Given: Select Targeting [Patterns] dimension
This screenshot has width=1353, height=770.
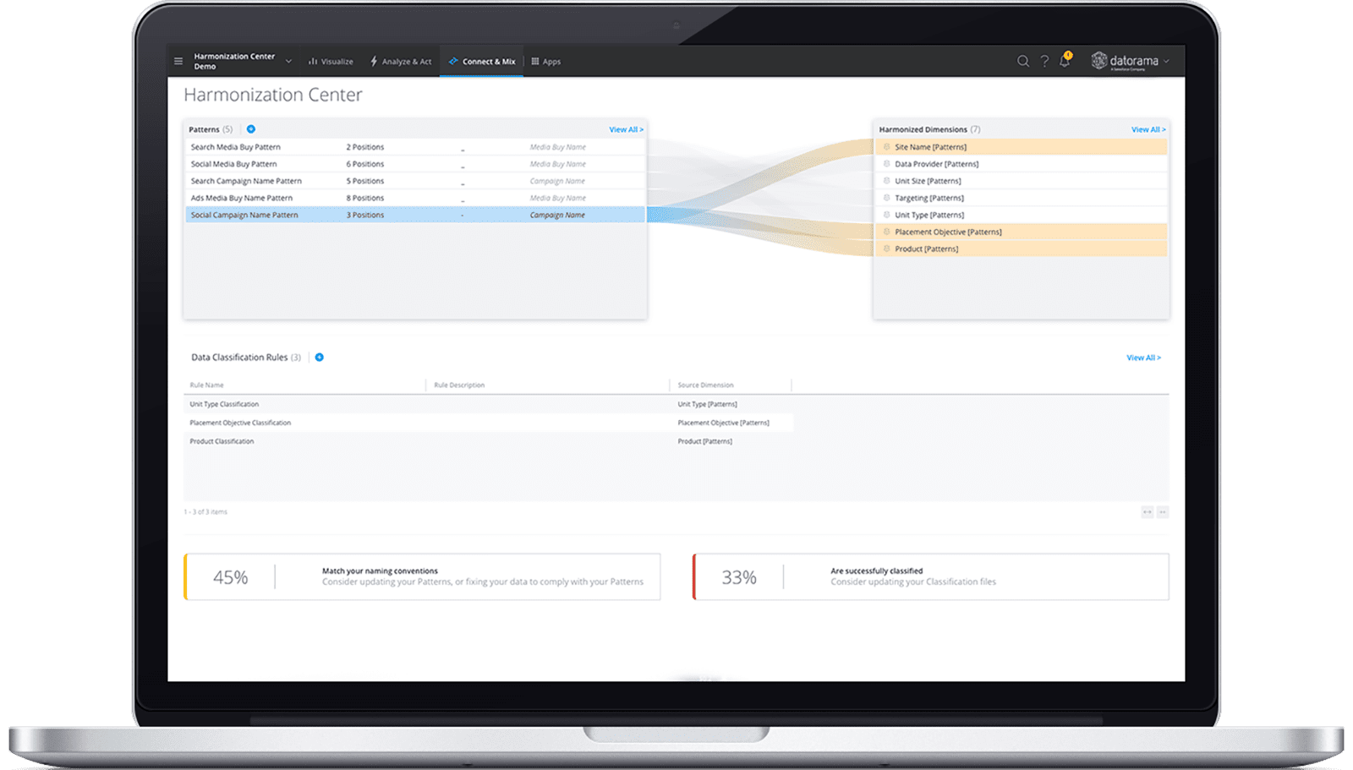Looking at the screenshot, I should (x=1022, y=198).
